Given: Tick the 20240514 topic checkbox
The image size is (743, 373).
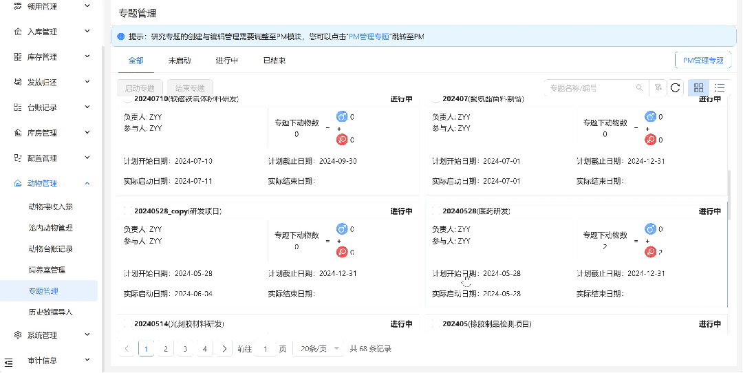Looking at the screenshot, I should tap(127, 323).
